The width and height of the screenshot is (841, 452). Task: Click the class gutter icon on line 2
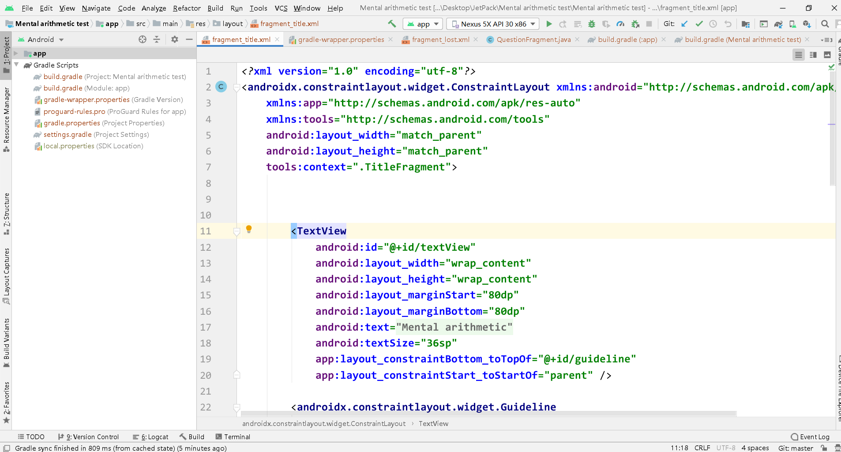(x=221, y=87)
